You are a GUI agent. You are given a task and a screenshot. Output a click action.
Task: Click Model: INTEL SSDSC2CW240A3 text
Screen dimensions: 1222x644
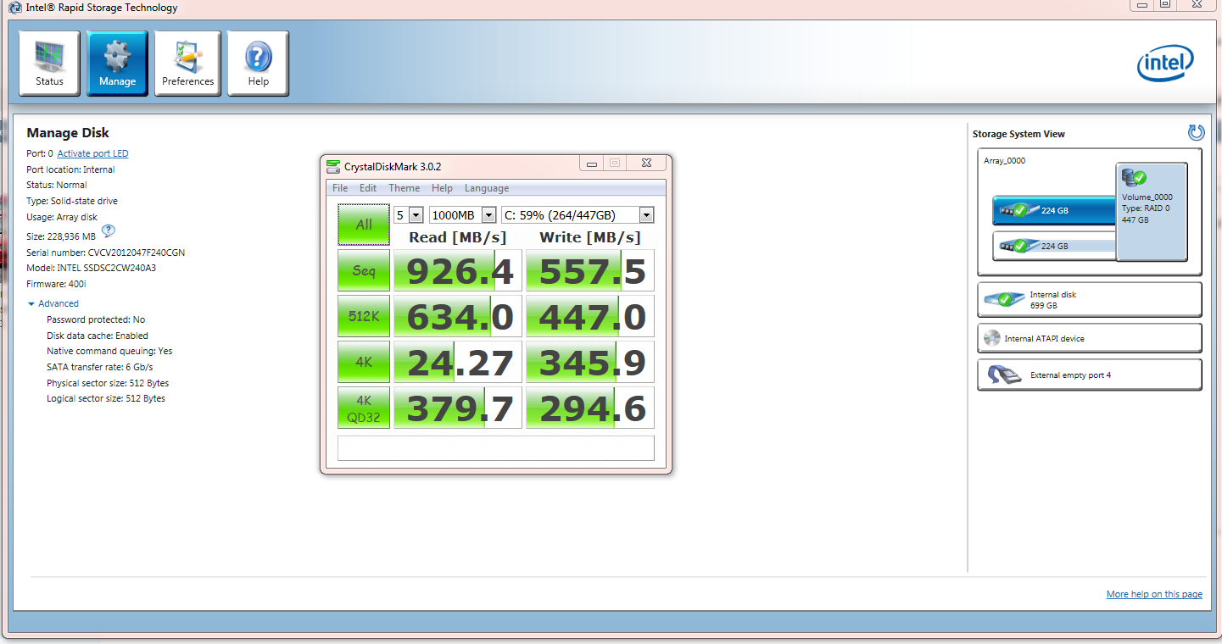(92, 268)
